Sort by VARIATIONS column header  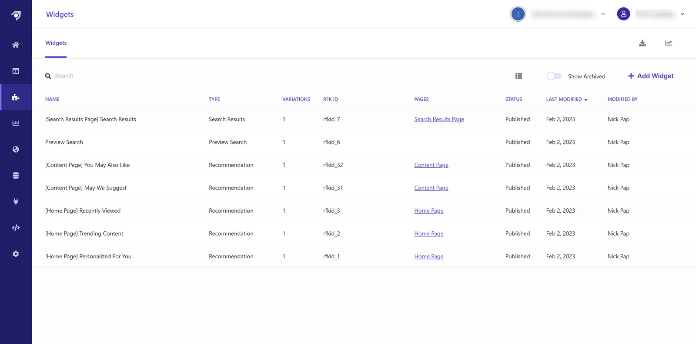[296, 99]
